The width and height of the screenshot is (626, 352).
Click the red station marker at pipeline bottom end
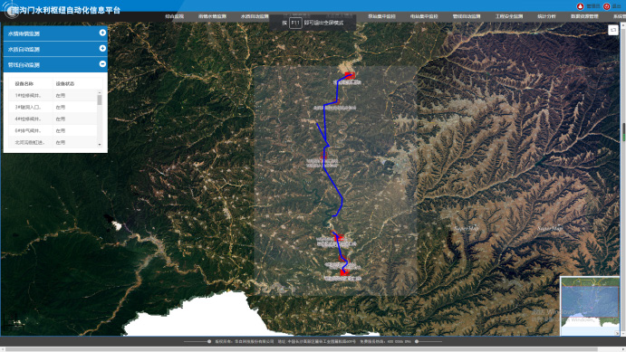(x=344, y=272)
